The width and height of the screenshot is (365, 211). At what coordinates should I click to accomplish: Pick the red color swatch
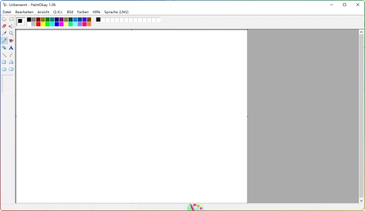(38, 24)
